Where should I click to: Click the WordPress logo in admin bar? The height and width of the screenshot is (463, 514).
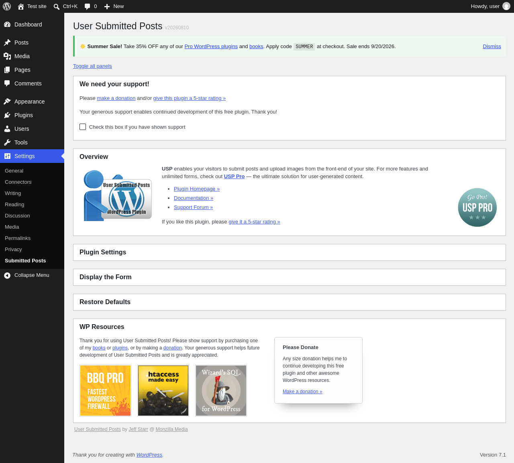coord(7,6)
